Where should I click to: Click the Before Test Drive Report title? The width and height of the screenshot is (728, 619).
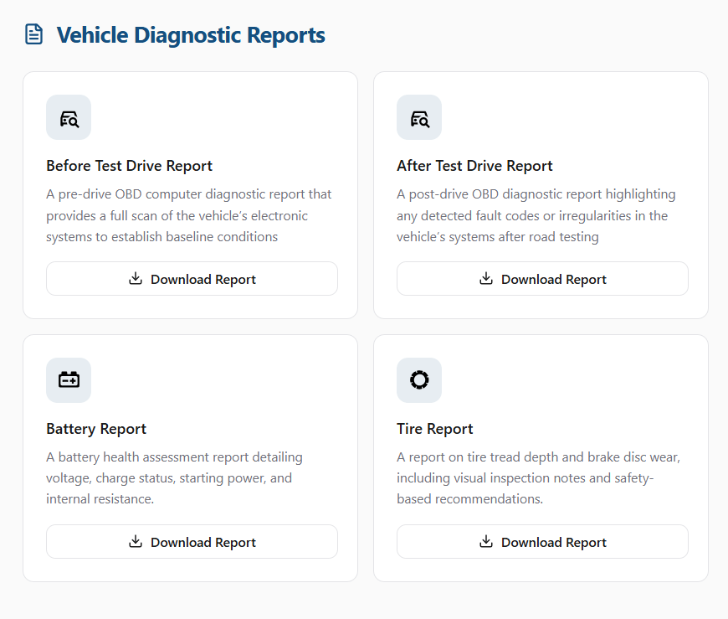[x=129, y=166]
